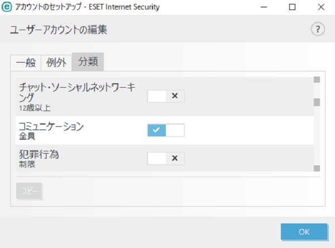Select the コミュニケーション row label
This screenshot has width=335, height=248.
pyautogui.click(x=51, y=126)
